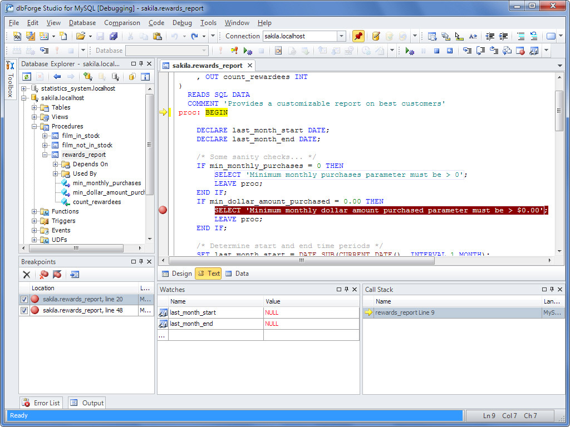Click the notepad with pencil toolbar icon
The image size is (570, 427).
[376, 36]
